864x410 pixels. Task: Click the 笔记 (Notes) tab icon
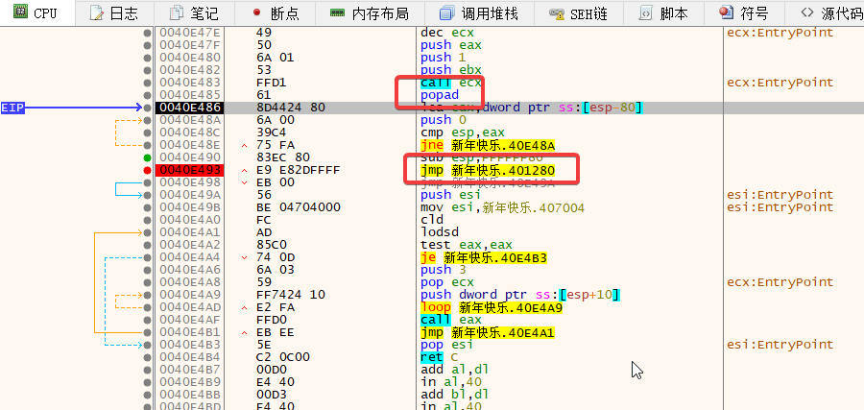(177, 13)
